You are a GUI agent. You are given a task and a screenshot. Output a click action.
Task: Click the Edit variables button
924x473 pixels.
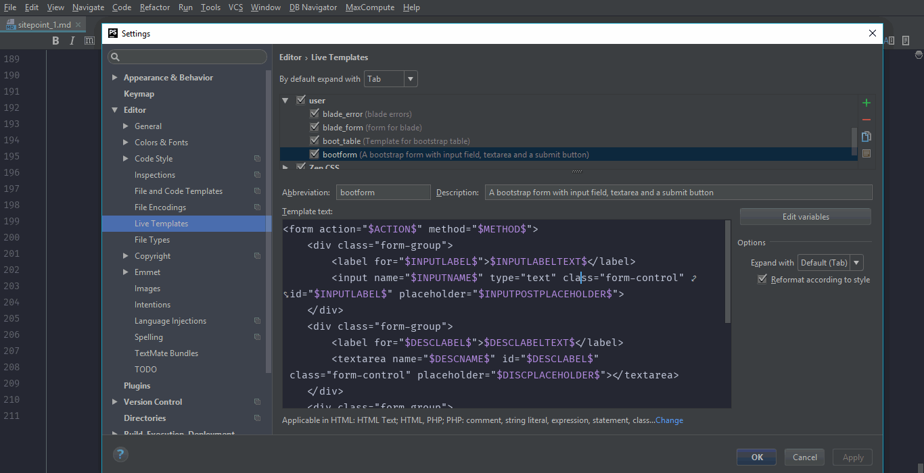tap(805, 217)
